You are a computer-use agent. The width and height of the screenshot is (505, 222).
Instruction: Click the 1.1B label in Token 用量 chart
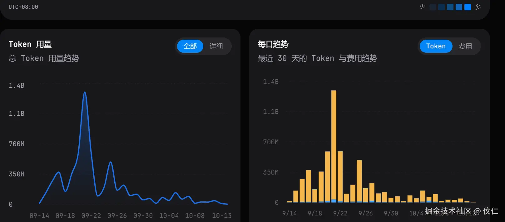tap(17, 114)
